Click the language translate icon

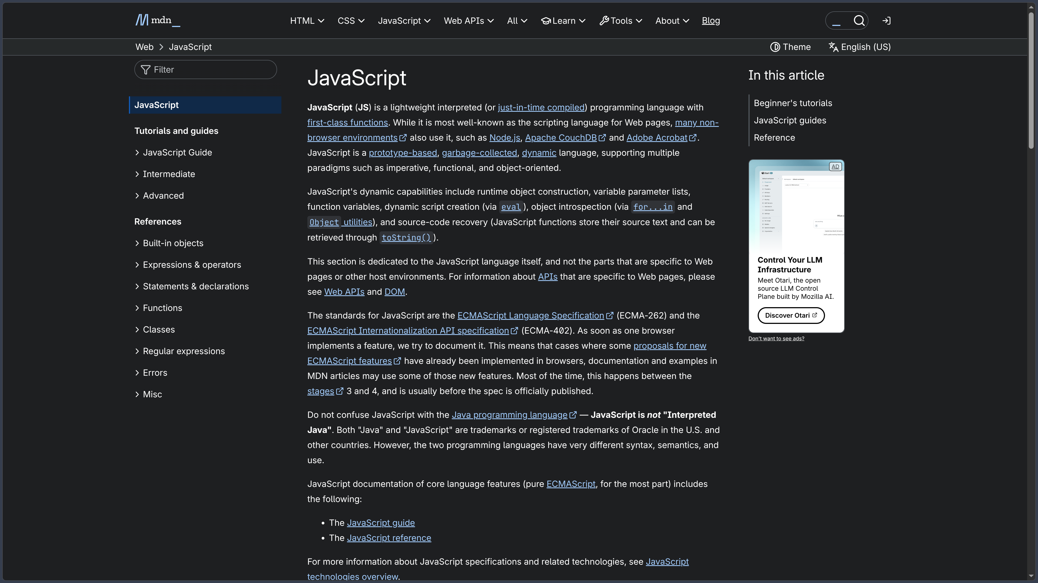[x=833, y=47]
